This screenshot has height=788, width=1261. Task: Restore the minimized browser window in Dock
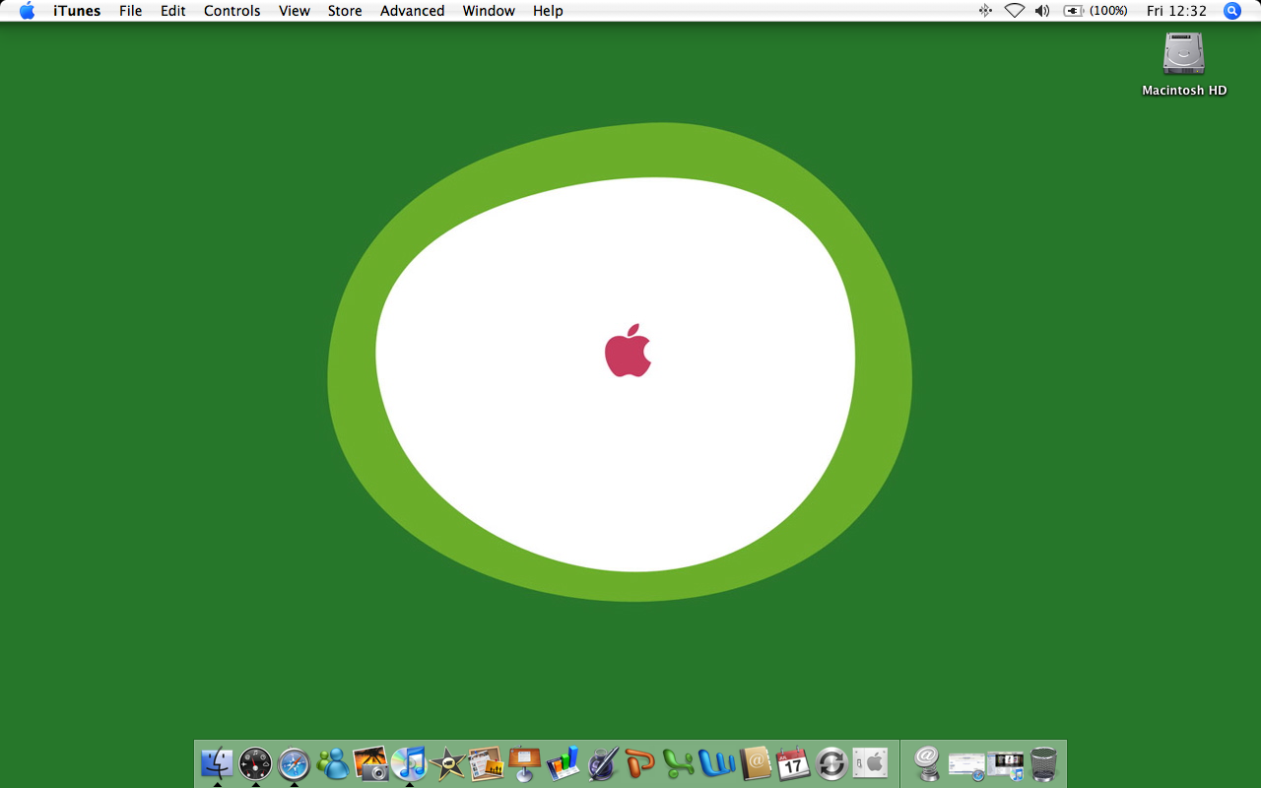pos(966,764)
